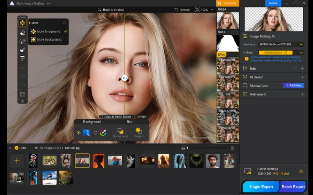
Task: Choose the Blur Subject icon
Action: tap(139, 131)
